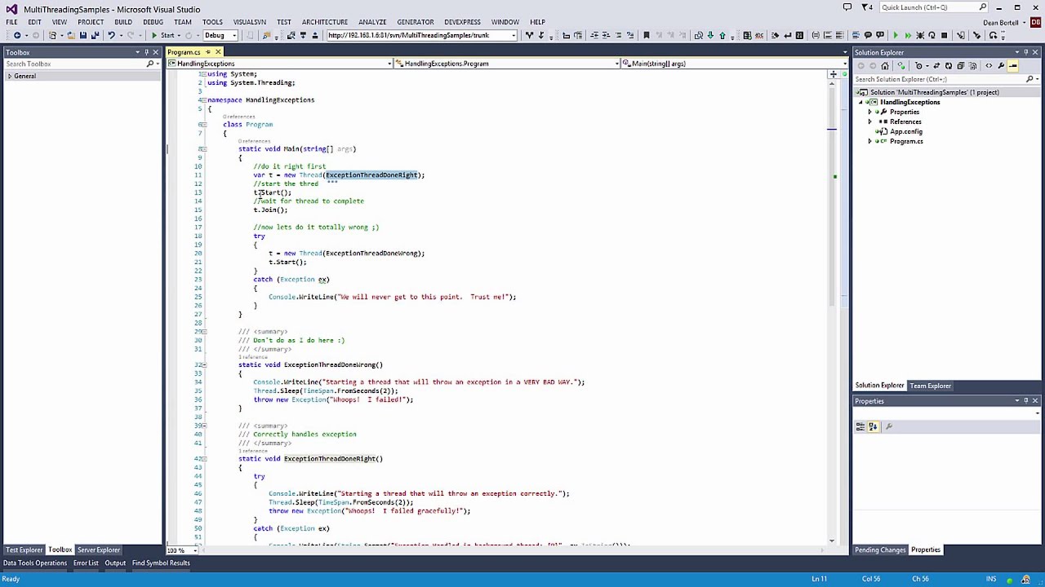
Task: Click the Alphabetical sort icon in Properties
Action: click(873, 426)
